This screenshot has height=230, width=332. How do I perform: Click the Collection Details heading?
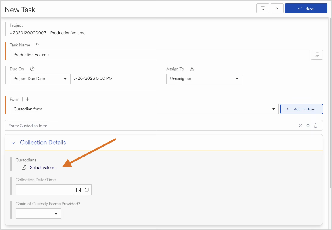[43, 143]
